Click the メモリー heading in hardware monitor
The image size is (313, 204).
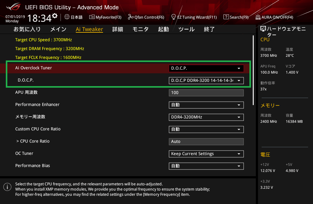[270, 105]
